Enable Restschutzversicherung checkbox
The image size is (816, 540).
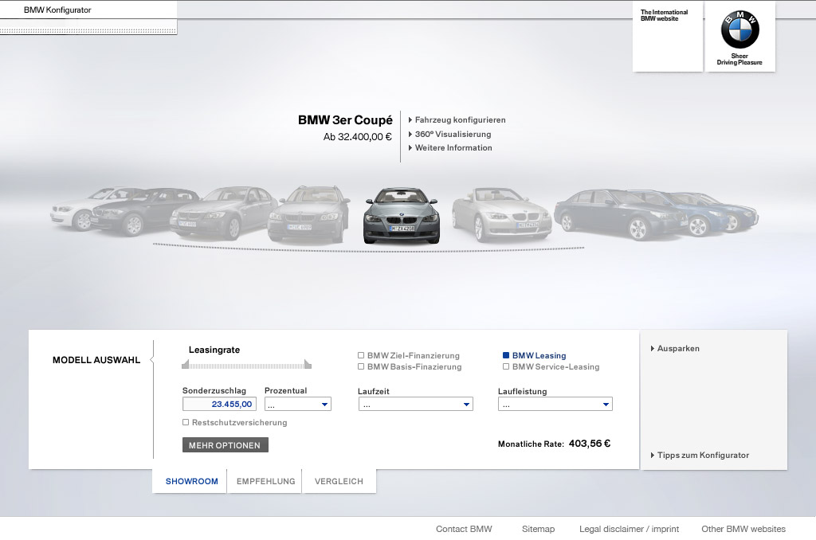pos(186,422)
